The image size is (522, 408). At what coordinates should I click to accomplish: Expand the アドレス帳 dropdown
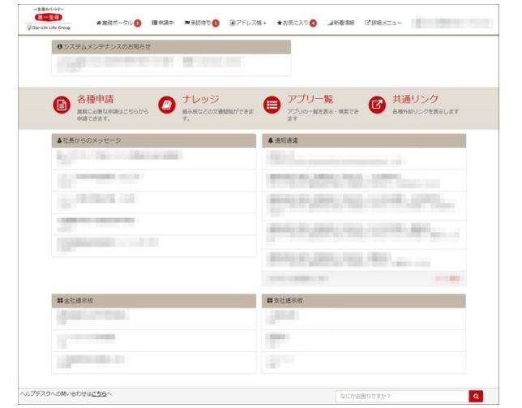coord(248,23)
